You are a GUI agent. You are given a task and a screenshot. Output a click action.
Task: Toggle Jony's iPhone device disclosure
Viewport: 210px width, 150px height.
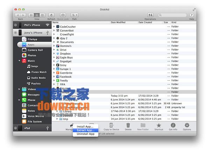pos(15,32)
